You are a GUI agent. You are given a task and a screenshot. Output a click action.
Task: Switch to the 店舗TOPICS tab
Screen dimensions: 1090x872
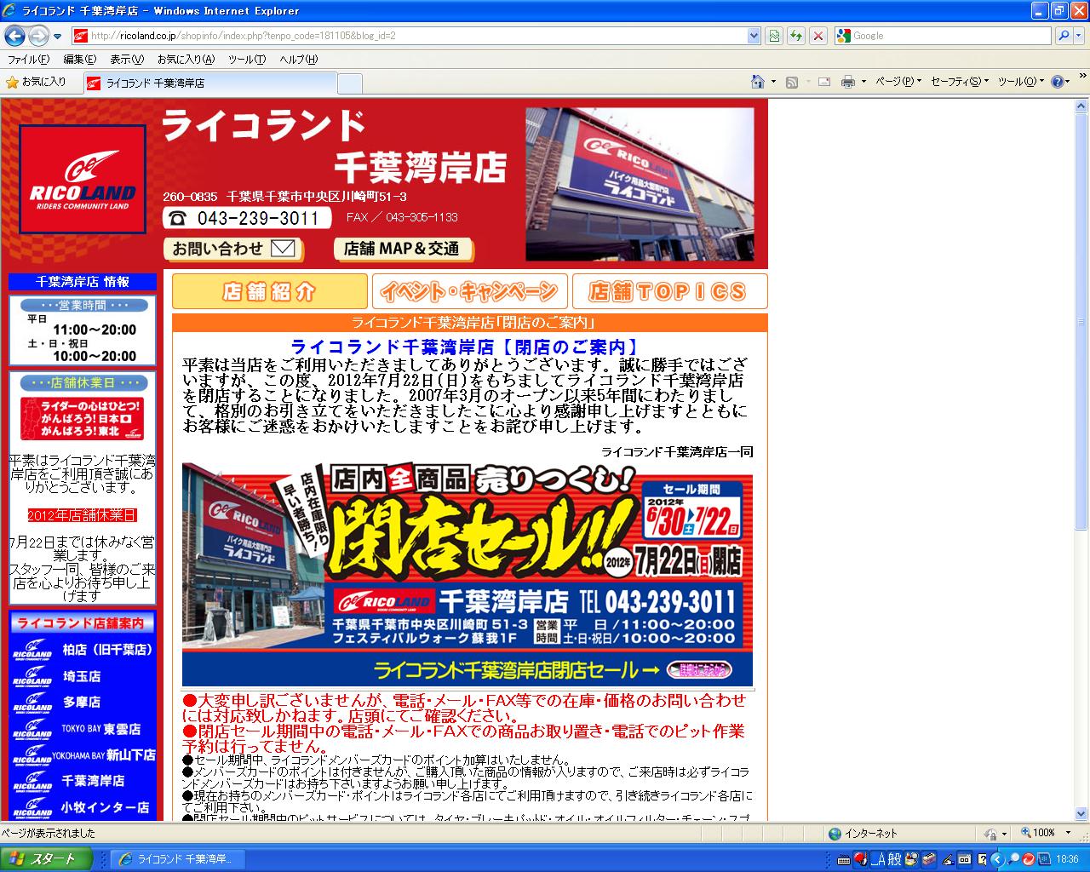(x=669, y=291)
